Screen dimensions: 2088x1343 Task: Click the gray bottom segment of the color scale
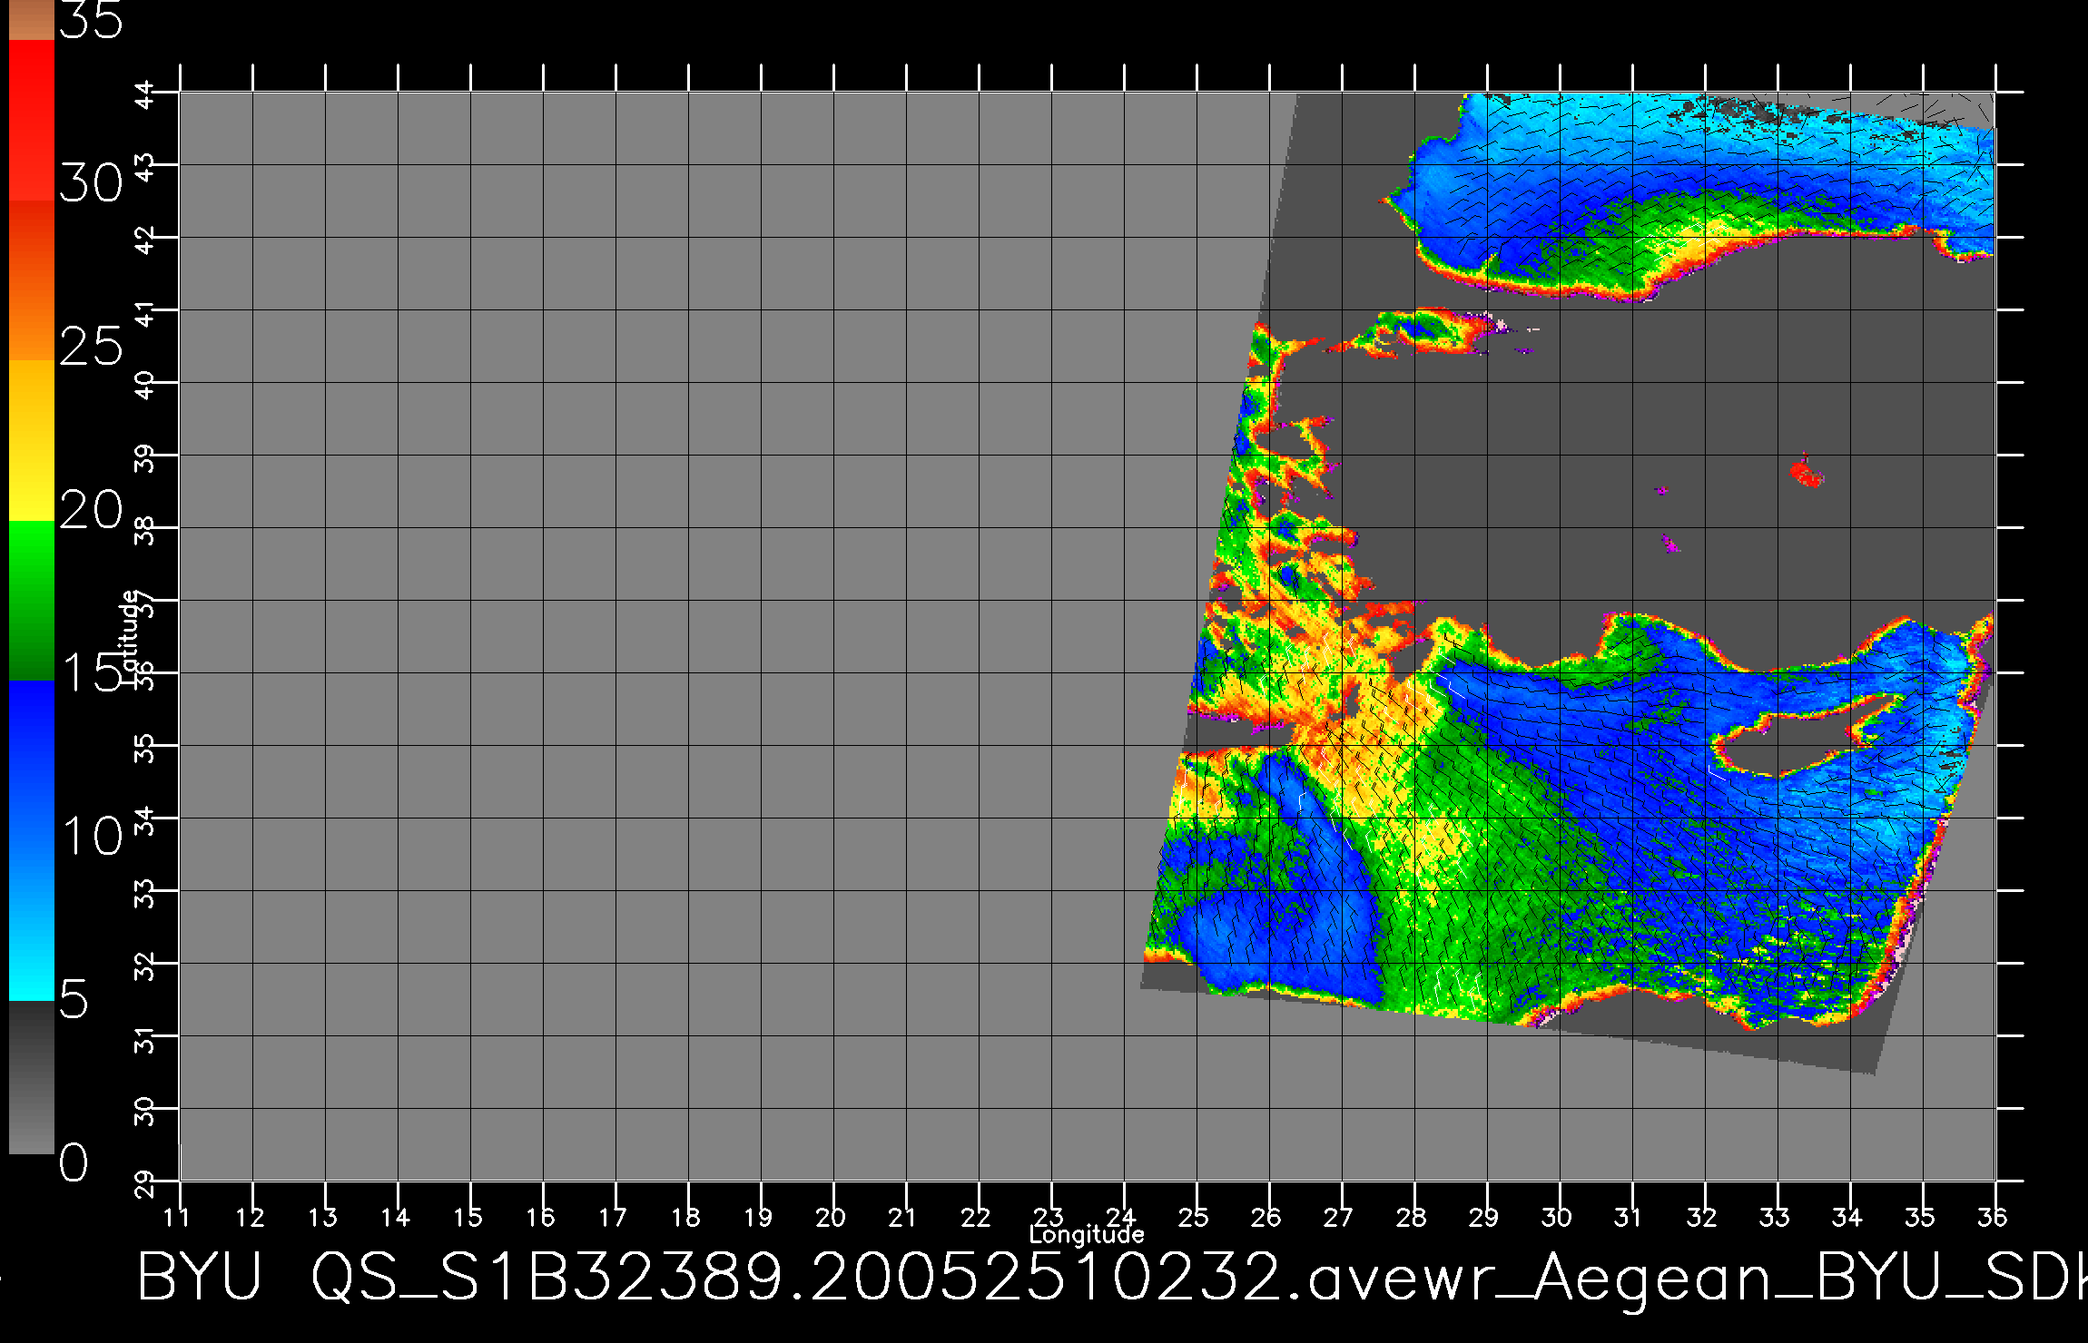(31, 1078)
